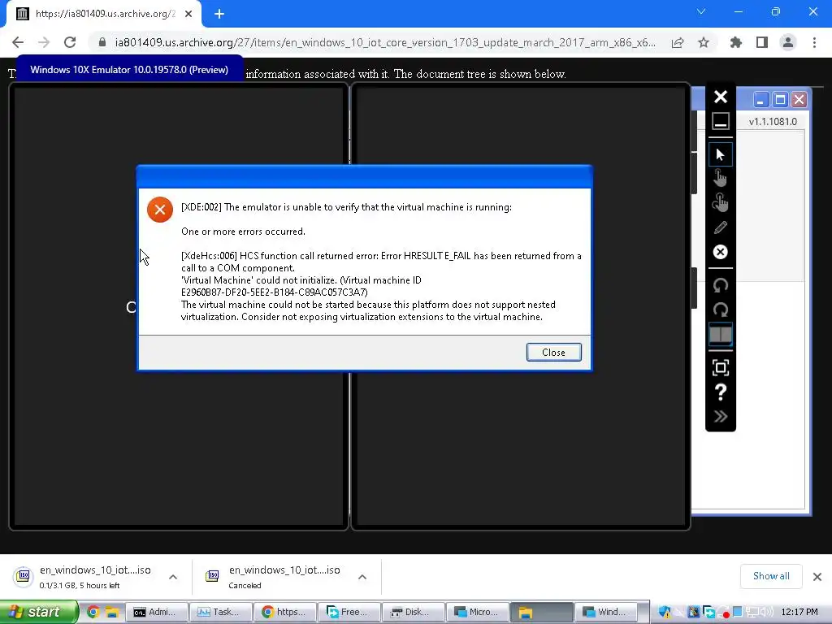832x624 pixels.
Task: Click fit to screen icon
Action: pyautogui.click(x=720, y=368)
